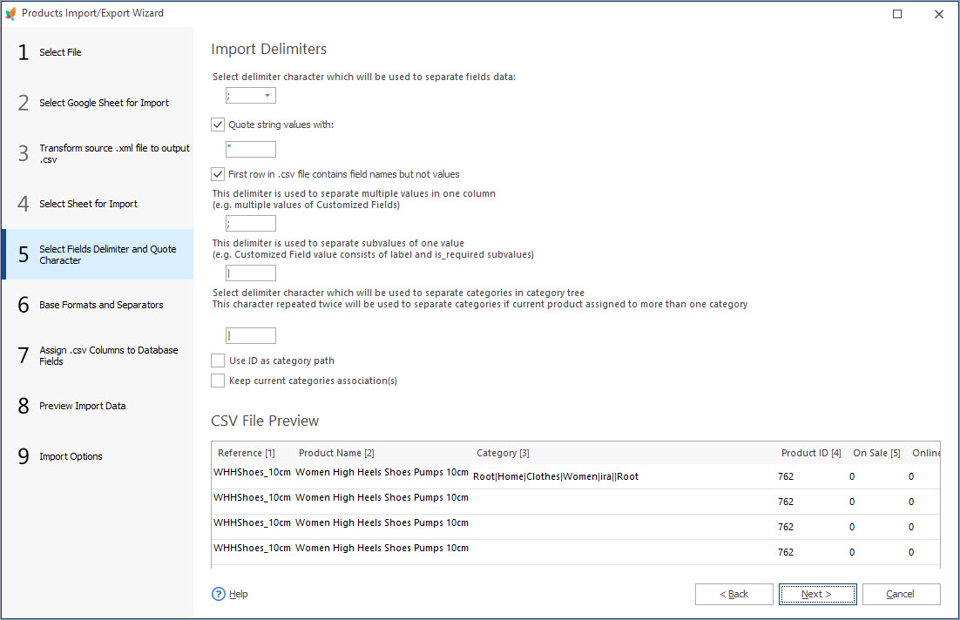Go to step 1 Select File
The width and height of the screenshot is (960, 620).
pos(98,52)
